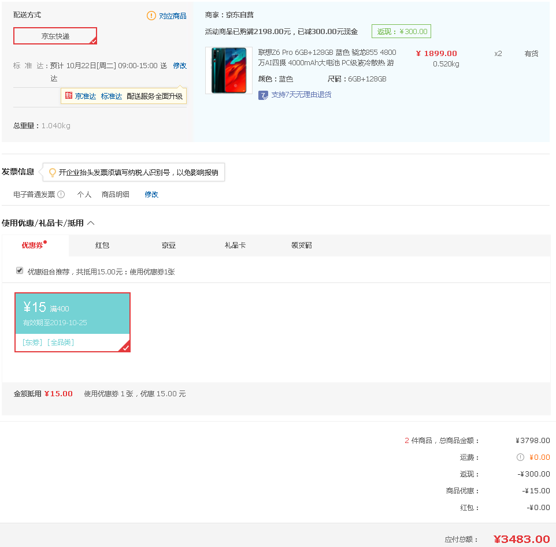556x547 pixels.
Task: Click the x2 quantity text
Action: [498, 54]
